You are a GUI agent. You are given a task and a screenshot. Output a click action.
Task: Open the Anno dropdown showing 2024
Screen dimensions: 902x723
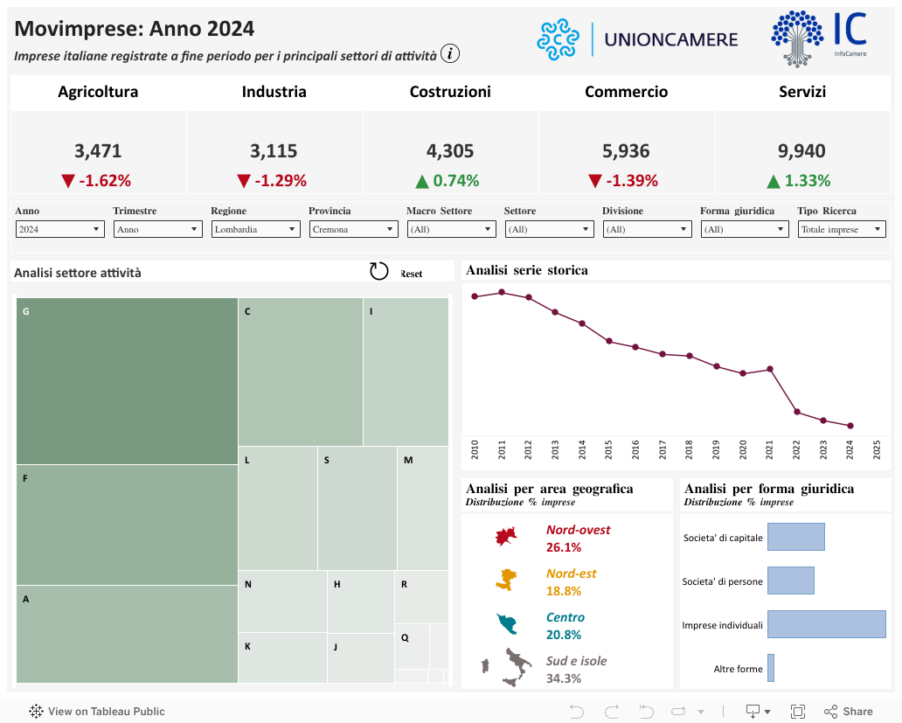click(x=60, y=229)
